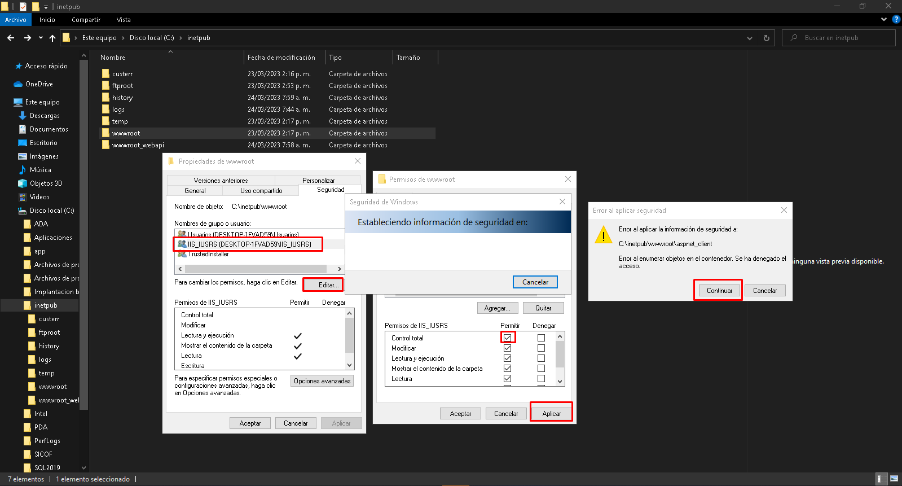
Task: Uncheck Permitir for Lectura y ejecución
Action: (x=507, y=358)
